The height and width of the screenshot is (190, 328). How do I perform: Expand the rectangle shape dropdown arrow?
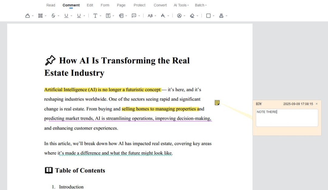214,16
